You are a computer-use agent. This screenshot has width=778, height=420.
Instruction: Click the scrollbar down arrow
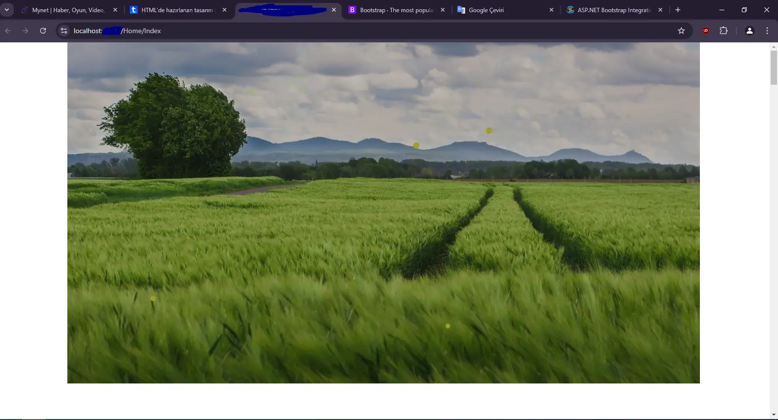[774, 415]
